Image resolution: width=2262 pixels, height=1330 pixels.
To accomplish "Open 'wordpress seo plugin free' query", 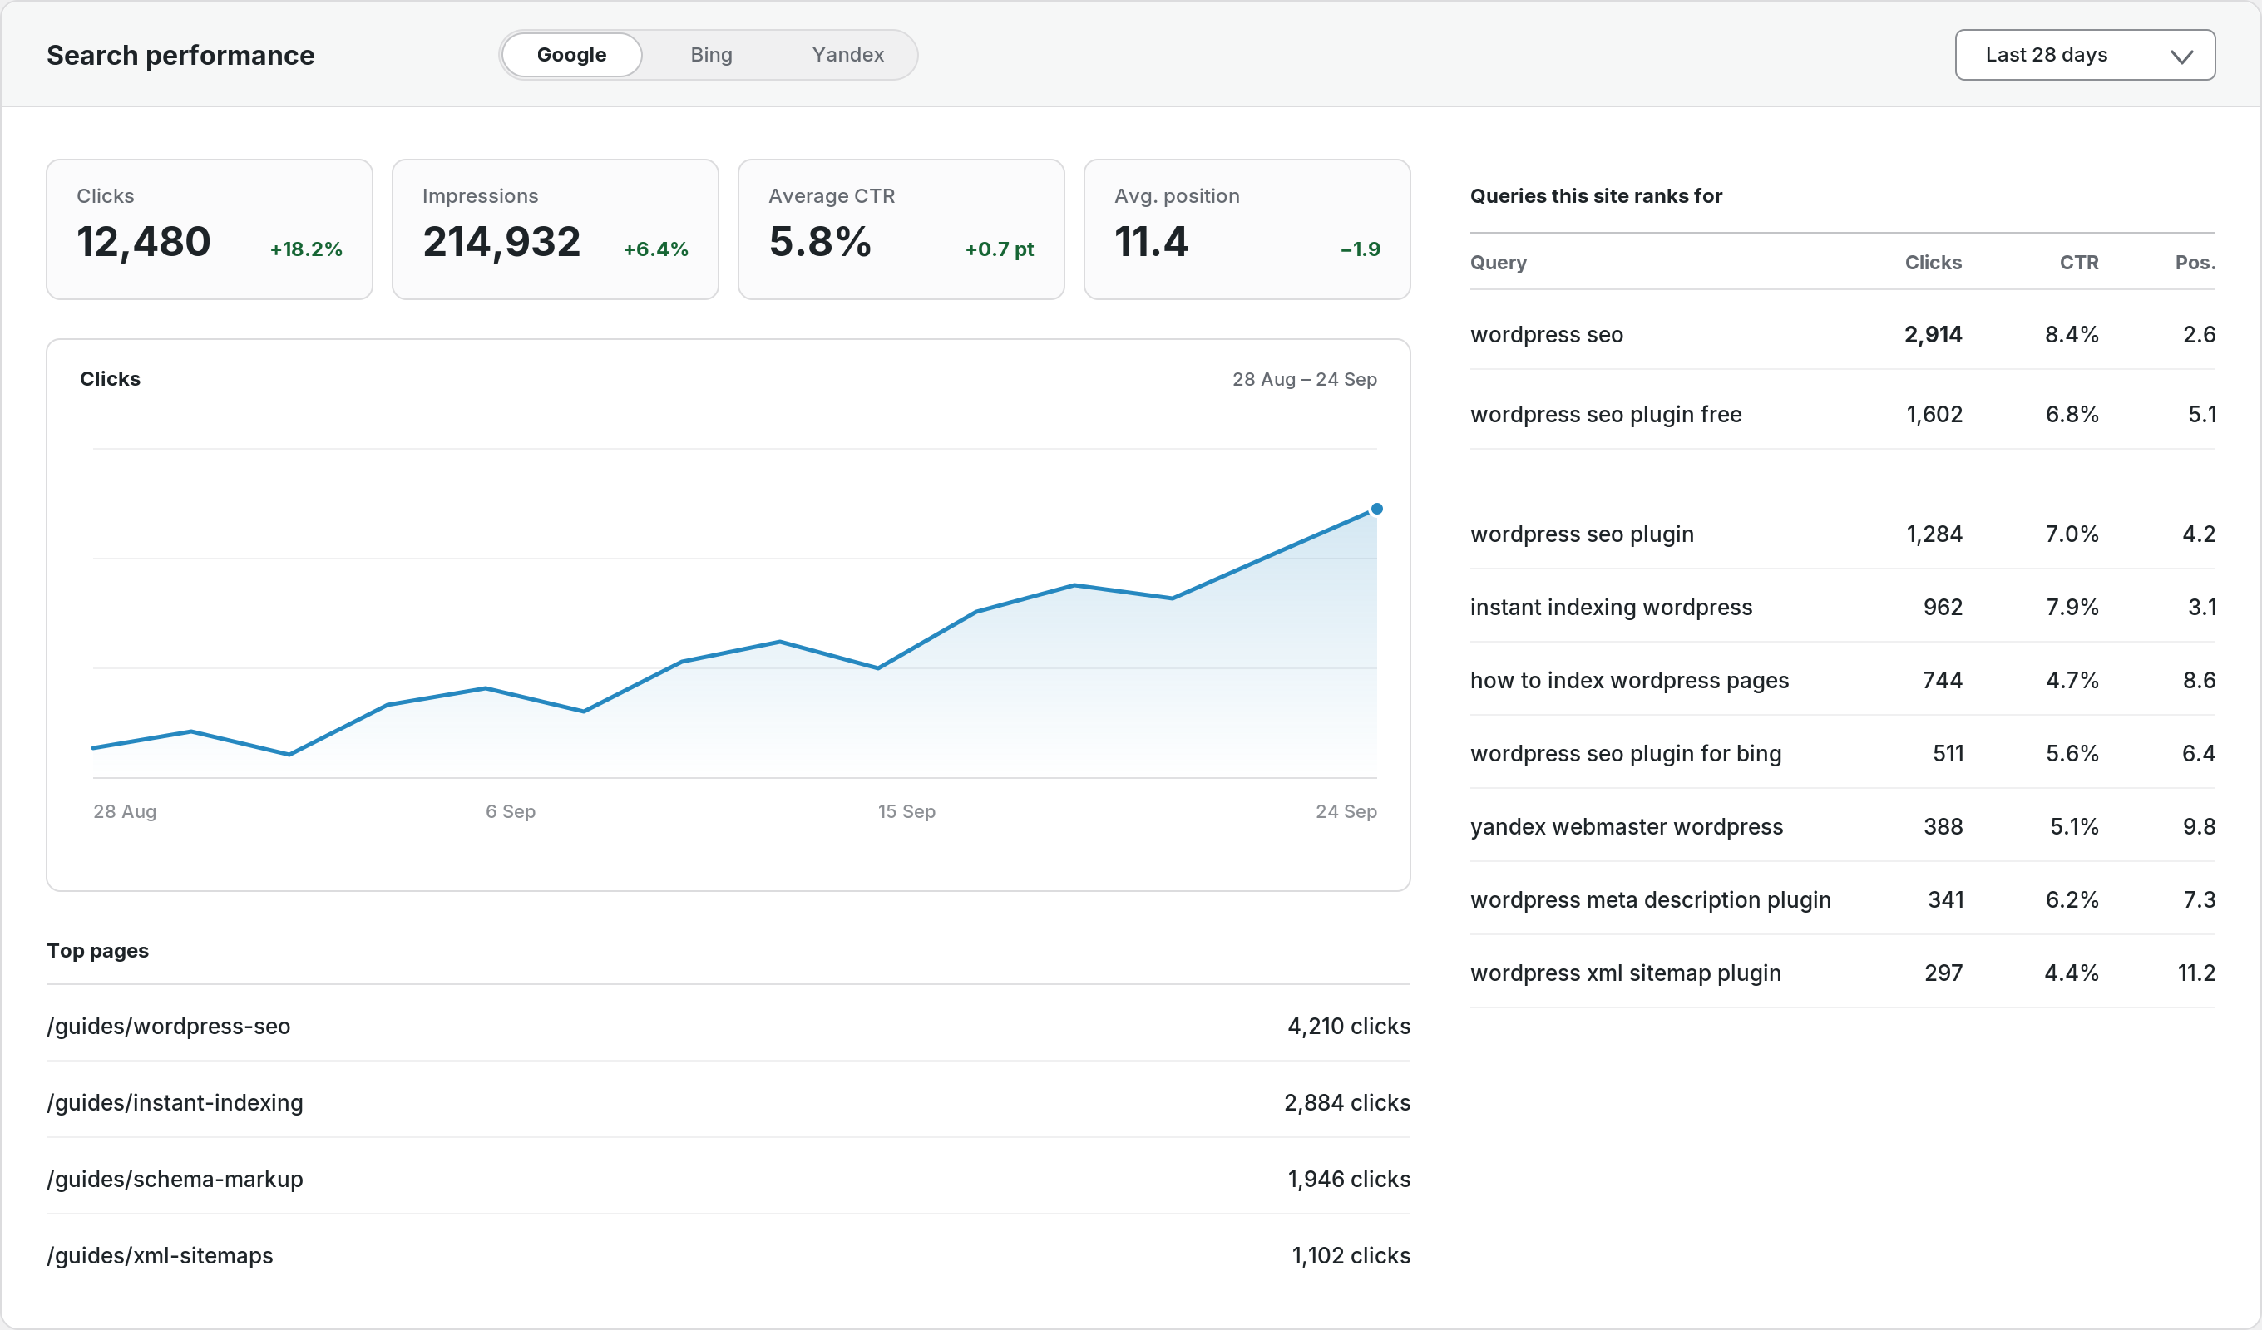I will [1842, 414].
